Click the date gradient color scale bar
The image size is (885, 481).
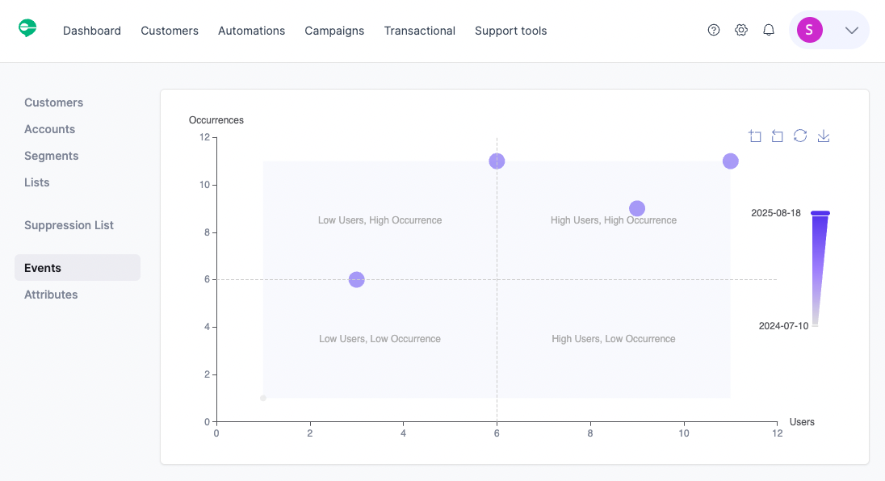[819, 266]
